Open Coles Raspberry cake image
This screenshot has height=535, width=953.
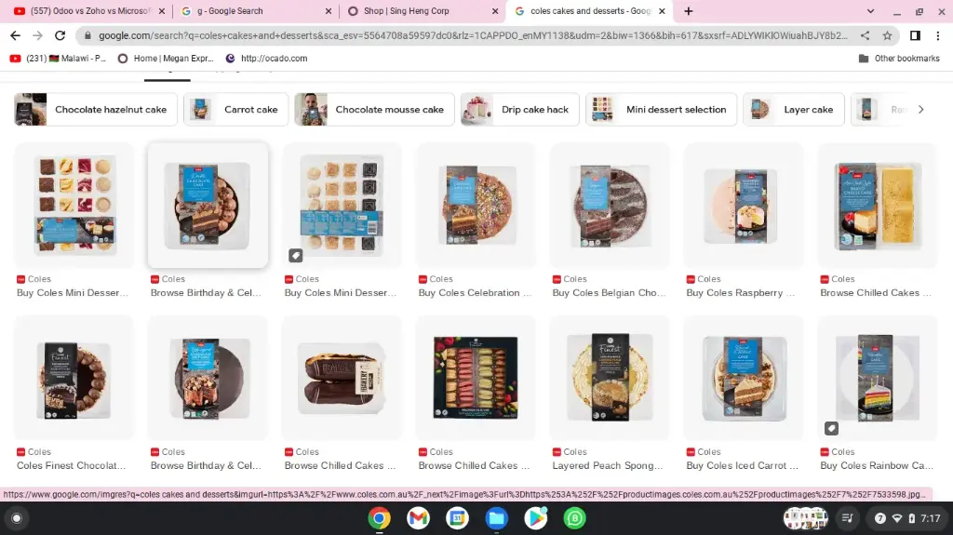[x=744, y=206]
